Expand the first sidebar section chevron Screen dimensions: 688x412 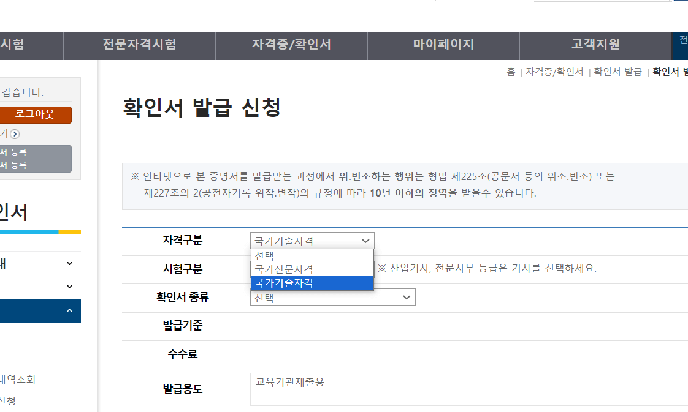[69, 263]
